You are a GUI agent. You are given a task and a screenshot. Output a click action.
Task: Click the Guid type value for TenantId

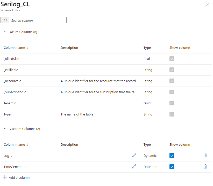coord(147,103)
